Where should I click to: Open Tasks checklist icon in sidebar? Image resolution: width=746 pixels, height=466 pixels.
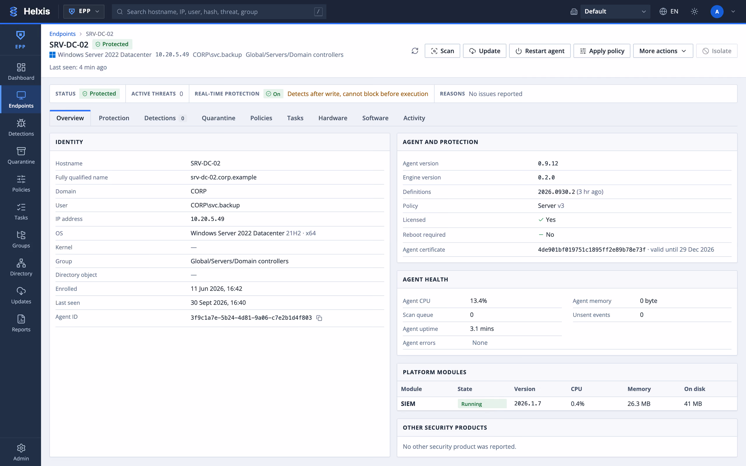coord(21,207)
